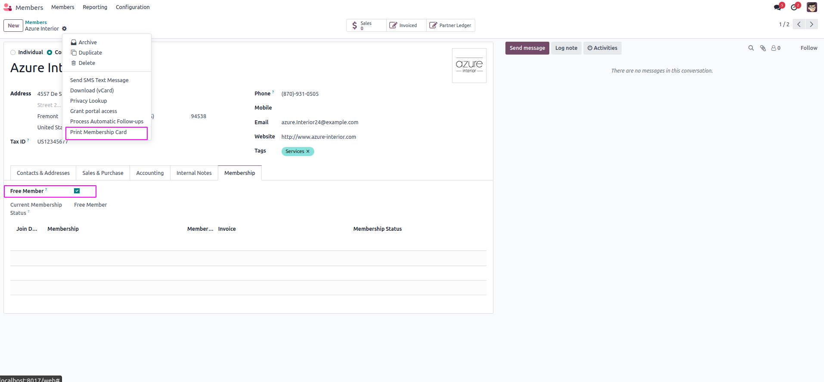Click the Email address field

pyautogui.click(x=384, y=122)
